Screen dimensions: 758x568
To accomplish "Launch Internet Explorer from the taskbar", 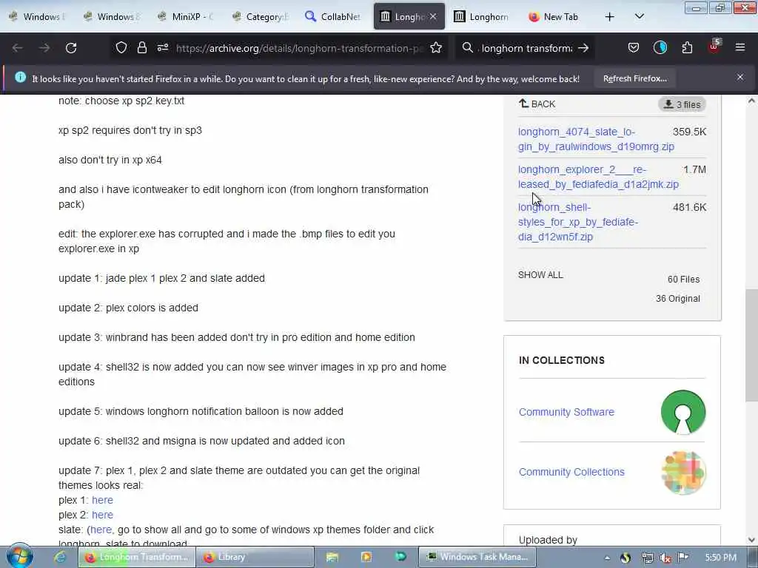I will coord(59,557).
